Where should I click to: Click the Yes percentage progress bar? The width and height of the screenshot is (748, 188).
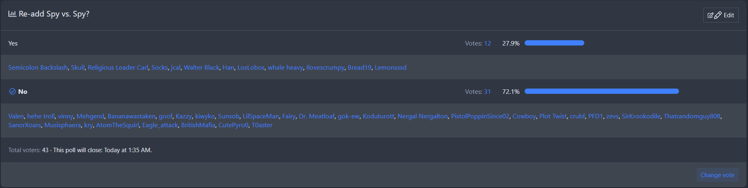554,43
